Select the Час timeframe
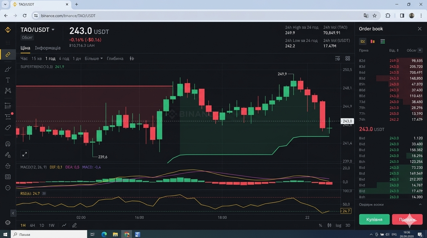The image size is (427, 238). pyautogui.click(x=24, y=58)
